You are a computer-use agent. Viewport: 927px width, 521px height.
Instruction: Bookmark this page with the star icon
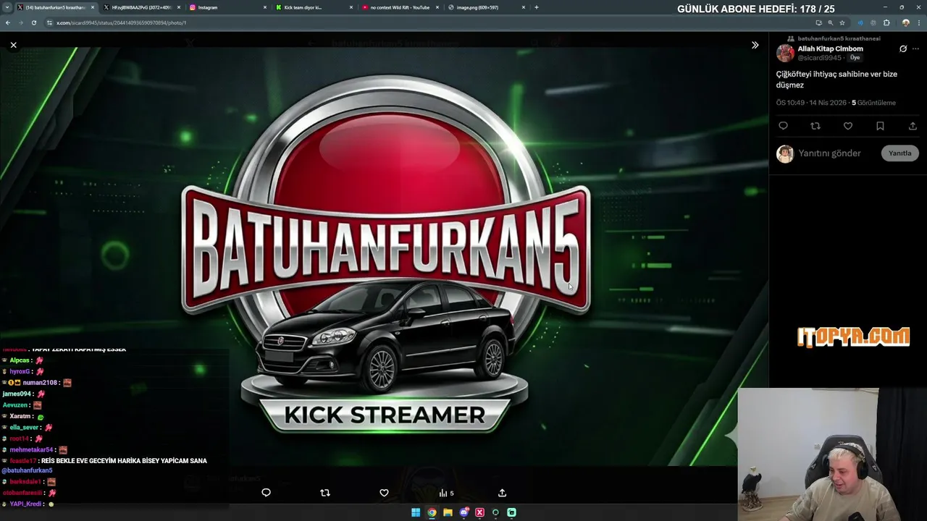[842, 22]
